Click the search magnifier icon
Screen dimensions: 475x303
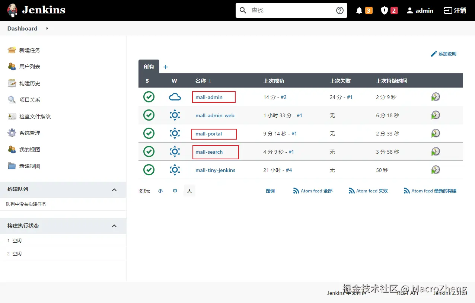[243, 10]
